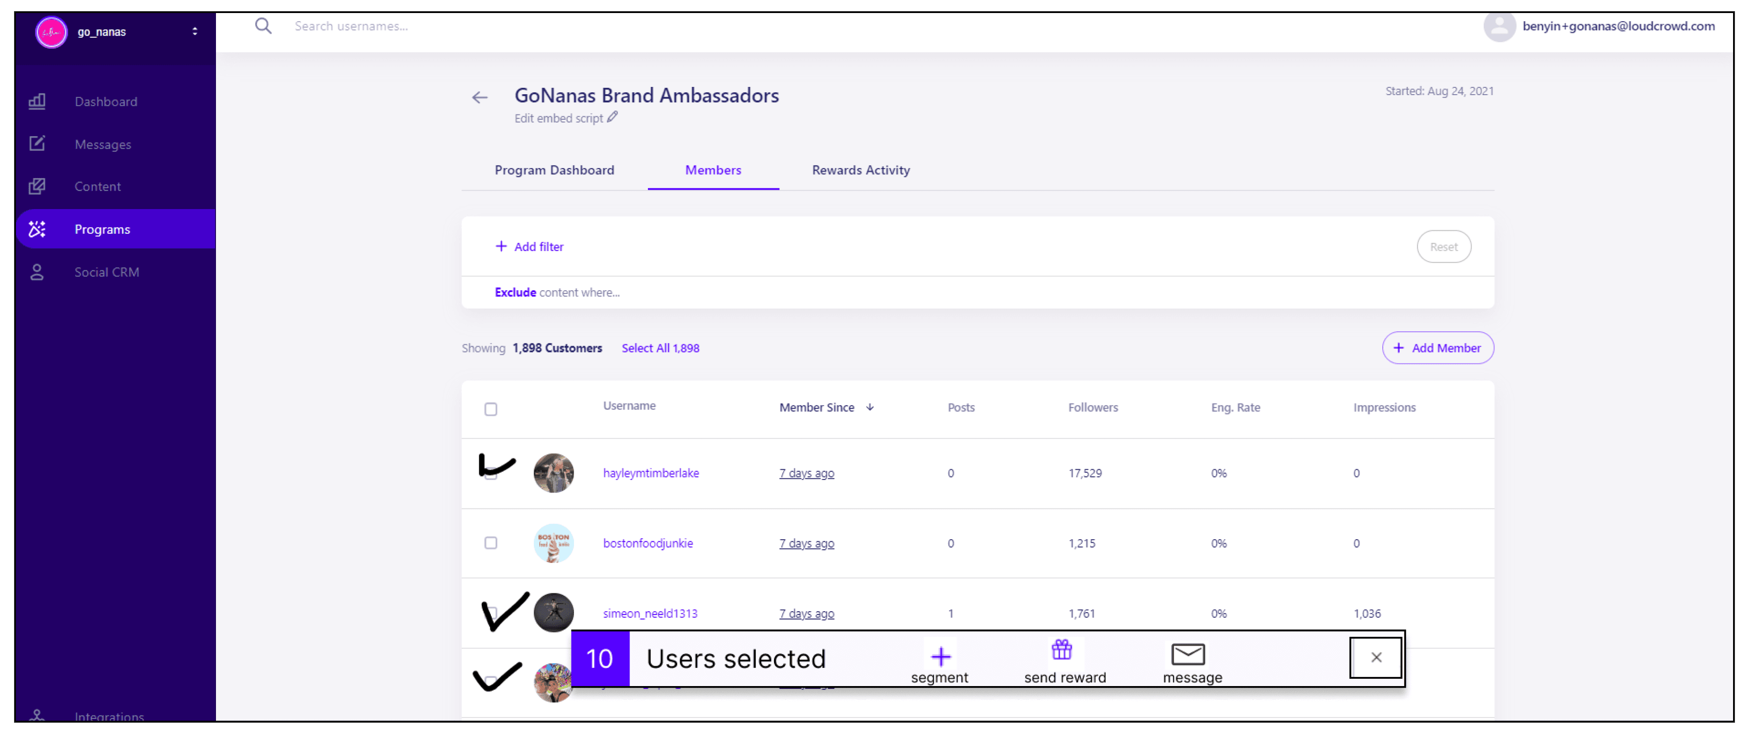Open the Rewards Activity tab

[x=860, y=170]
